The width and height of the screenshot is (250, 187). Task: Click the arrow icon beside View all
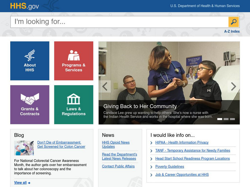(x=29, y=183)
